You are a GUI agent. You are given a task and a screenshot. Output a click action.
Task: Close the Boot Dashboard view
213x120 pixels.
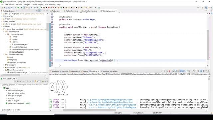(16, 79)
